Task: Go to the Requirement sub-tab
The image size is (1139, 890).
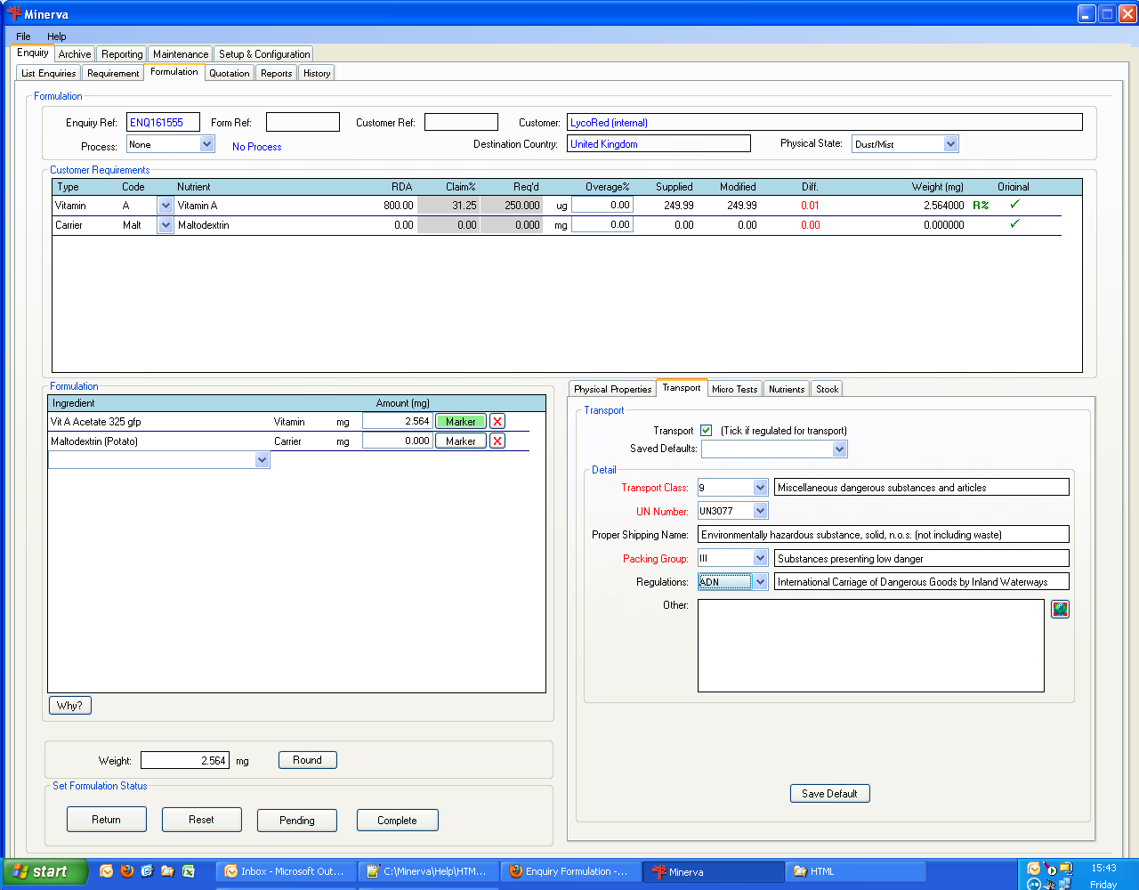Action: pyautogui.click(x=113, y=73)
